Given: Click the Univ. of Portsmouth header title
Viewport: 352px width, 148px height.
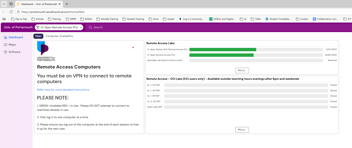Looking at the screenshot, I should [x=18, y=27].
